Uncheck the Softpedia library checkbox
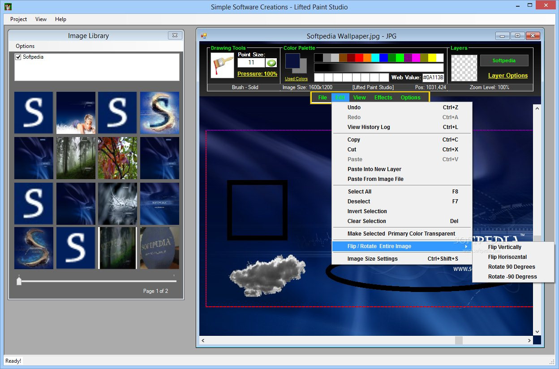Image resolution: width=559 pixels, height=369 pixels. click(x=18, y=57)
